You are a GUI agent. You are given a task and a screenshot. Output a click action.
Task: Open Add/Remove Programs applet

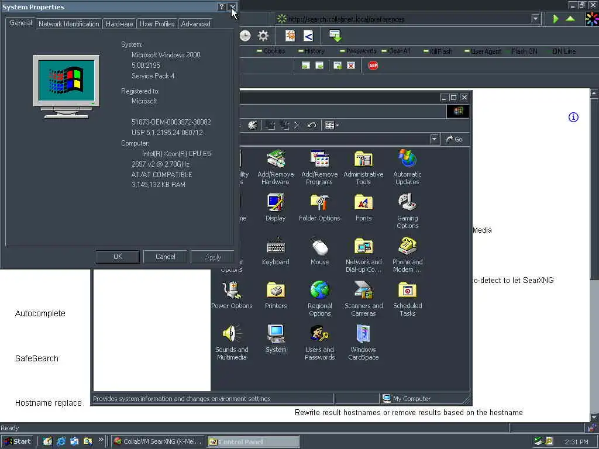[319, 167]
